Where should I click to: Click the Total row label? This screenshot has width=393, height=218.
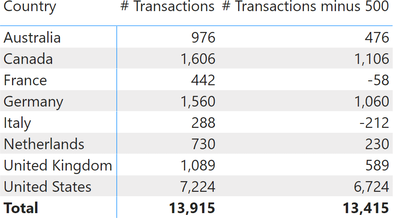[21, 208]
